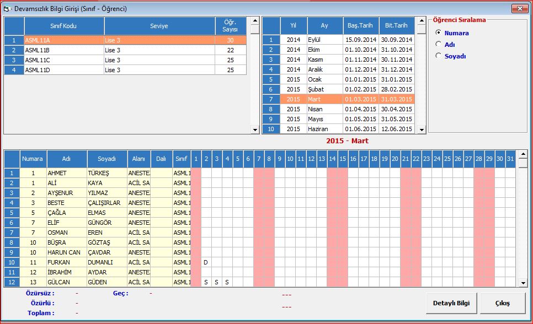The width and height of the screenshot is (533, 324).
Task: Choose the Soyadı sorting option
Action: point(439,56)
